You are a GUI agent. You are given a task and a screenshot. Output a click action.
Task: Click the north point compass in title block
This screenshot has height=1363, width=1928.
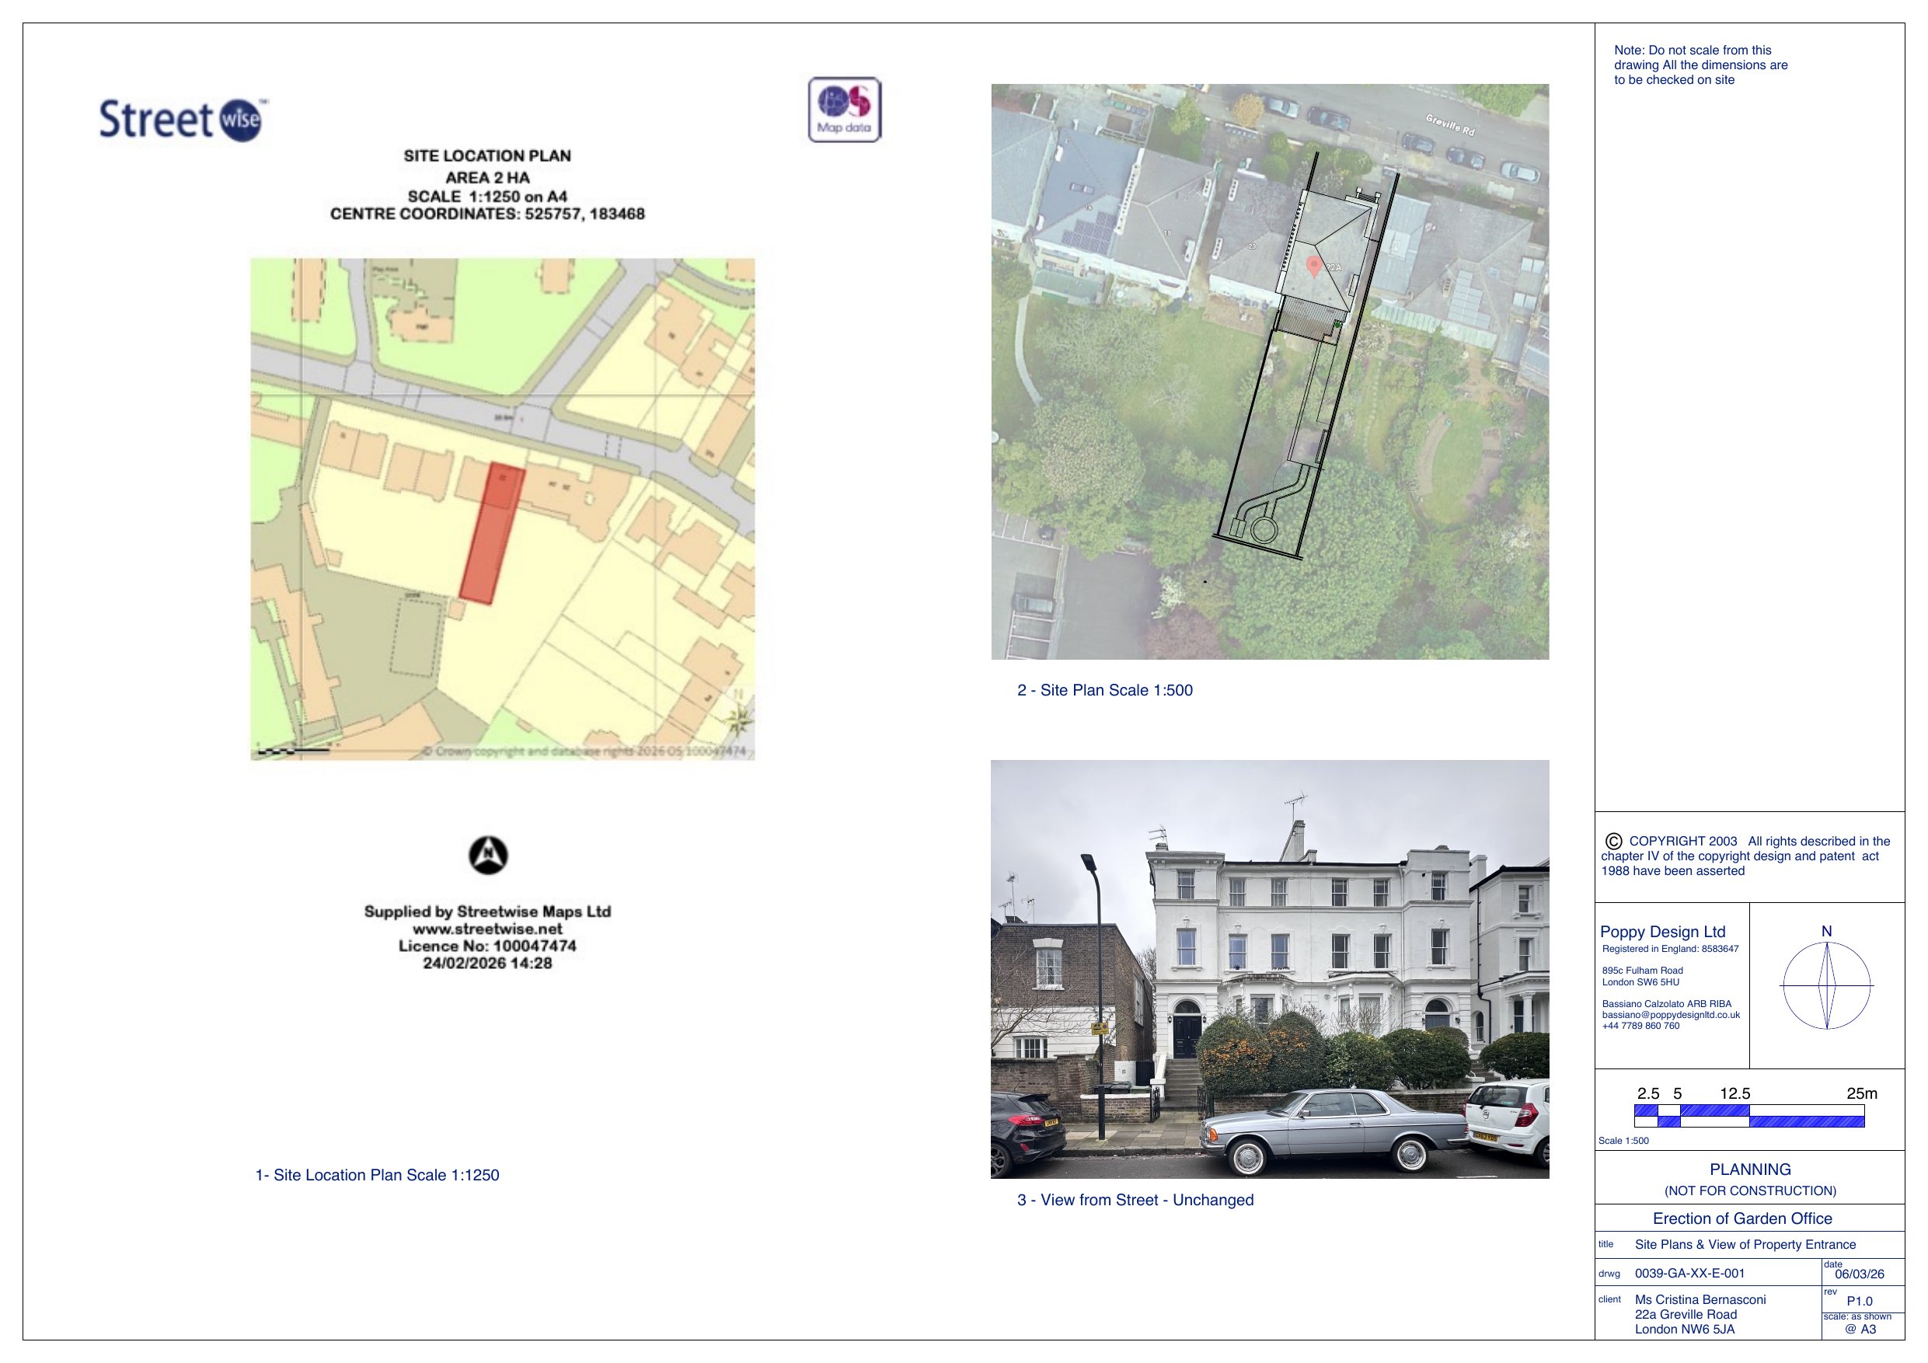1826,985
